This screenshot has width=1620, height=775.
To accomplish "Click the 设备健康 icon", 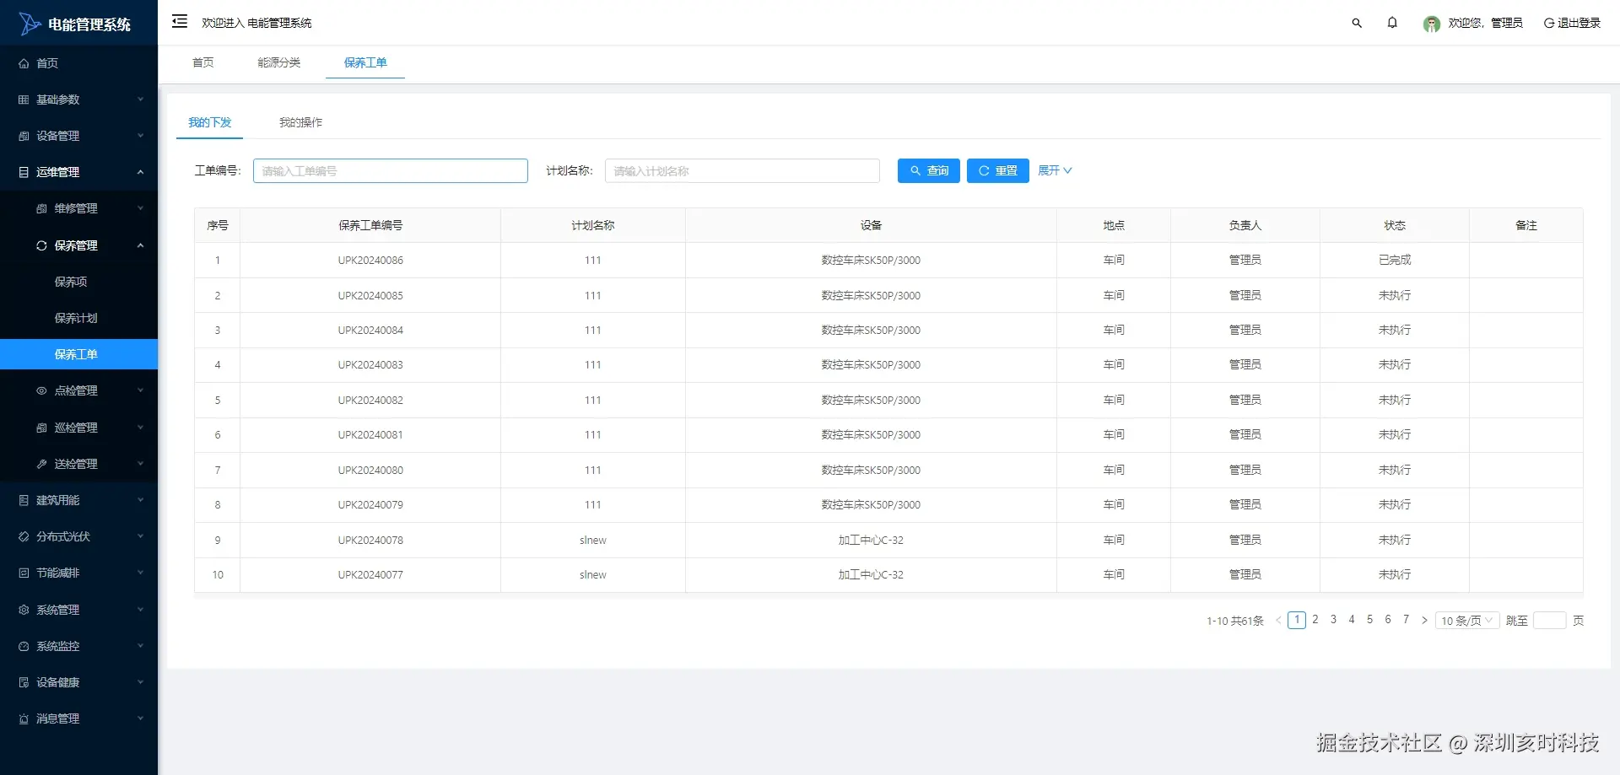I will [x=24, y=682].
